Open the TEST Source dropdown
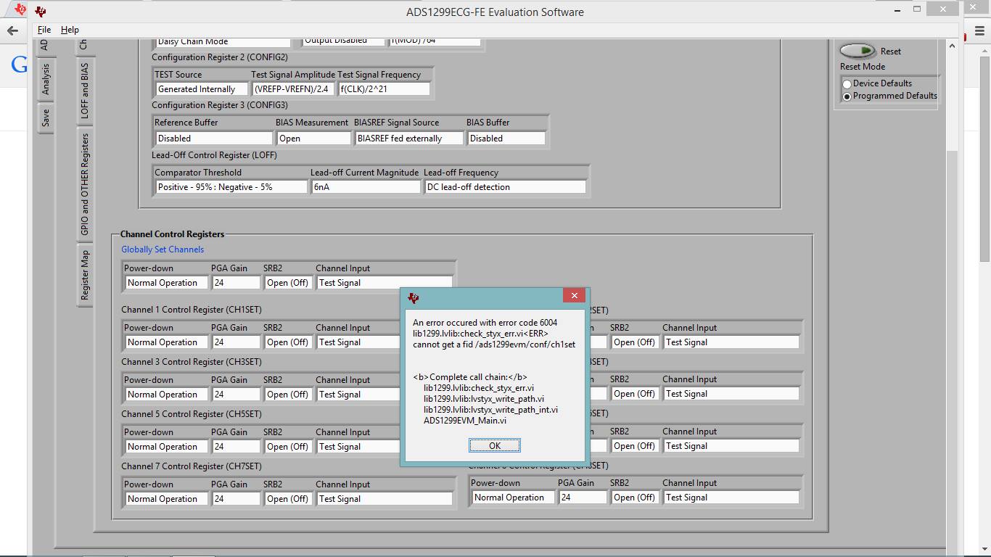Viewport: 991px width, 557px height. click(201, 89)
